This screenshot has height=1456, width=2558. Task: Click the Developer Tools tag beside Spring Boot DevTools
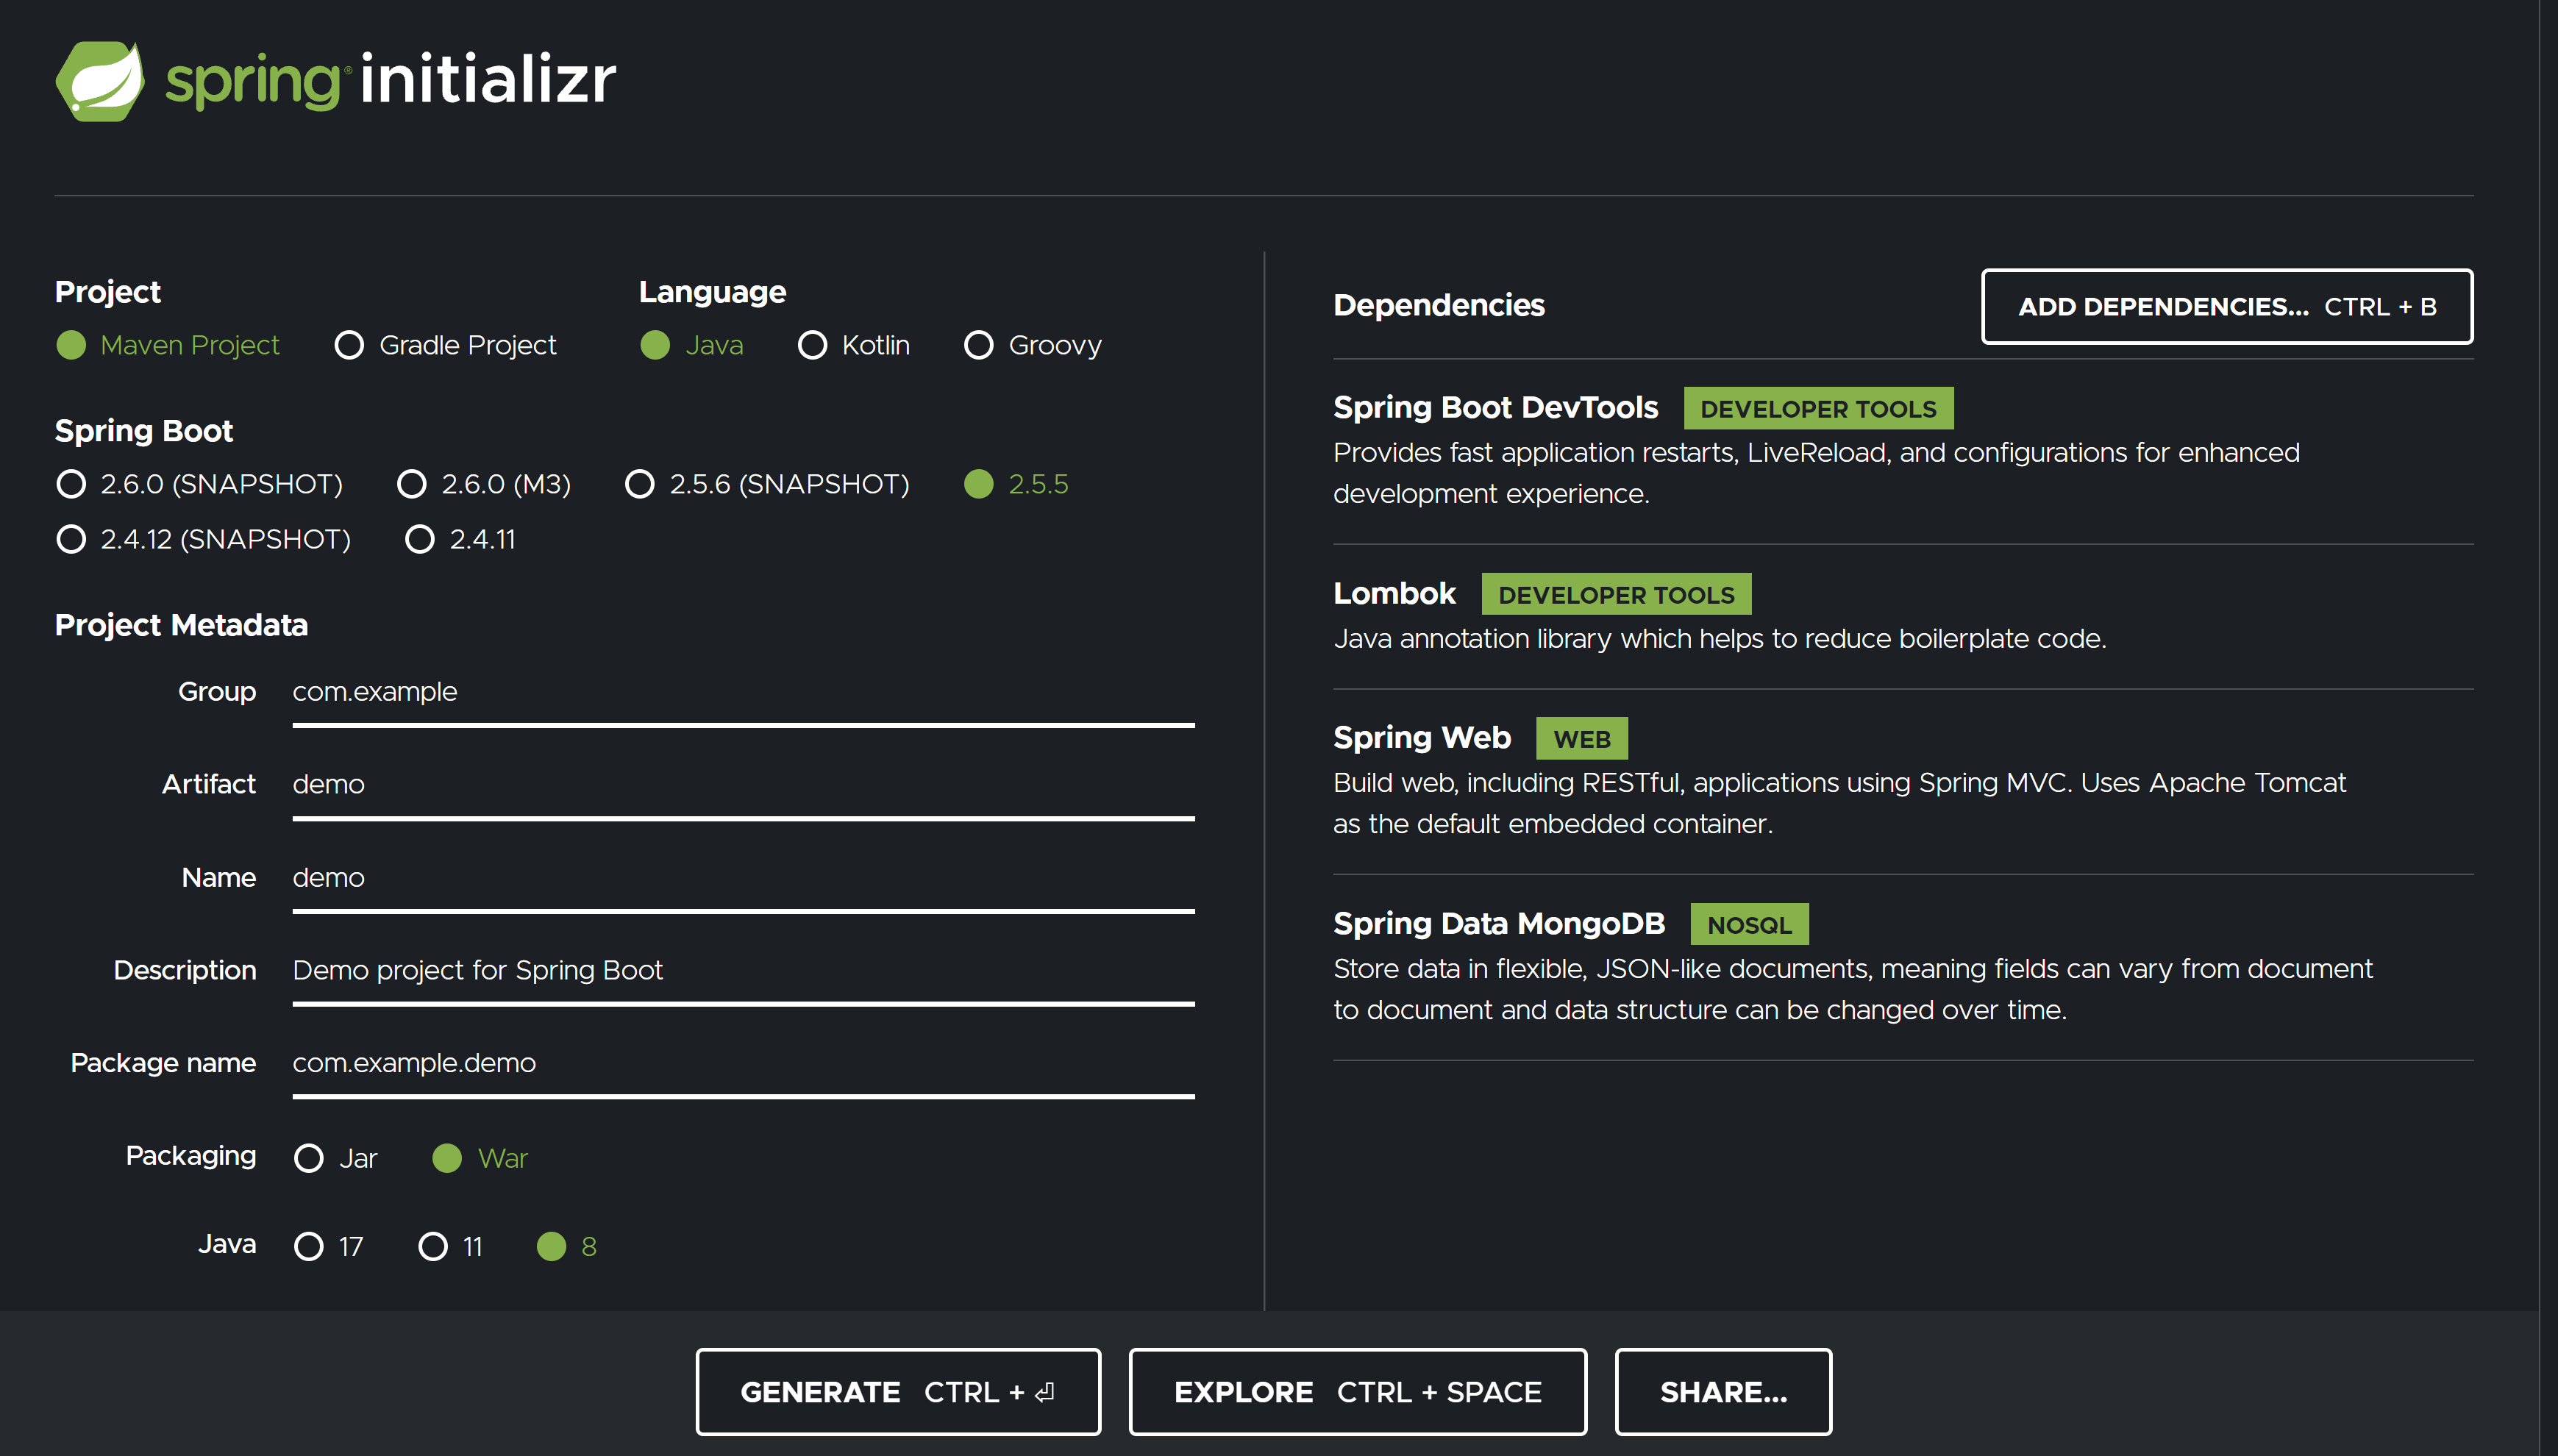[x=1818, y=408]
